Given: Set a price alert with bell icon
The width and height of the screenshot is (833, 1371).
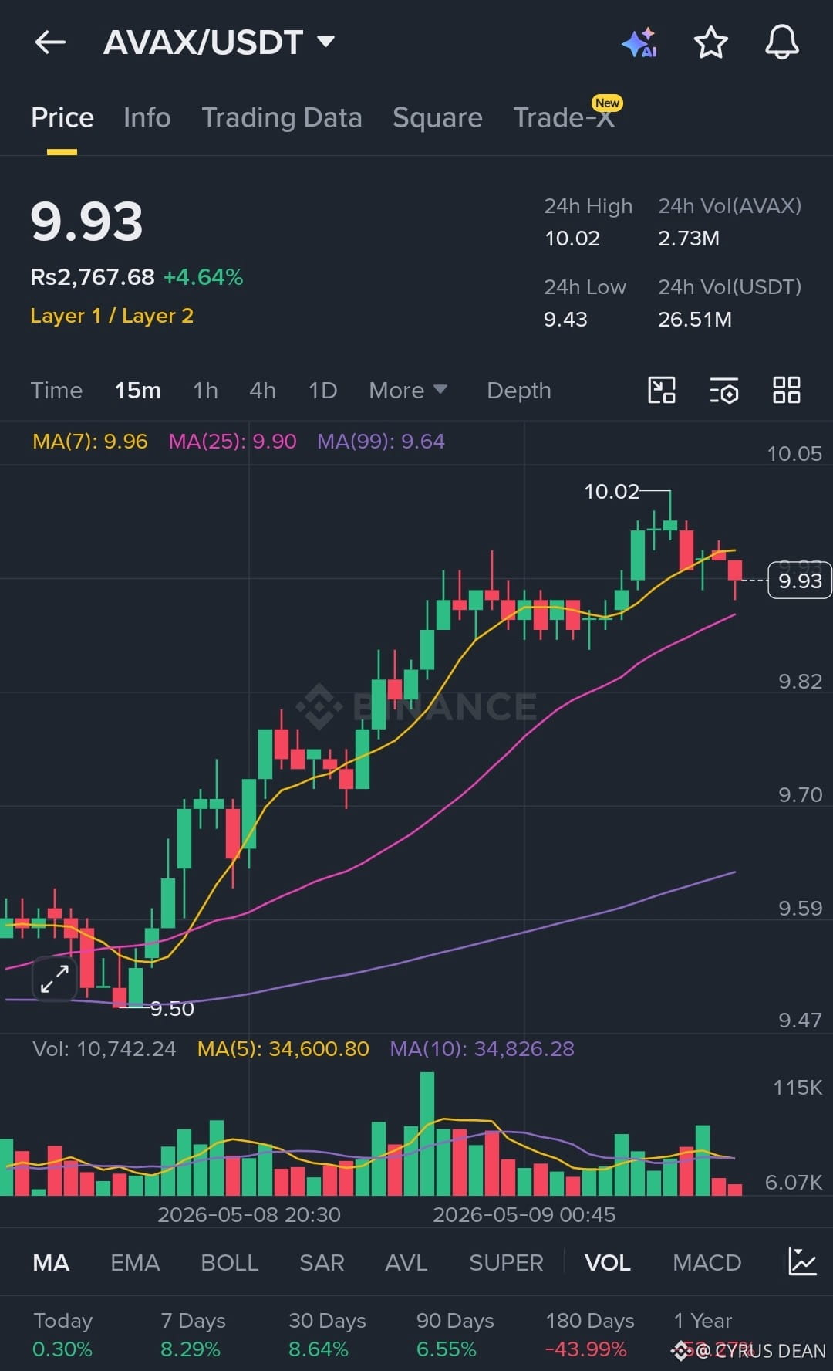Looking at the screenshot, I should click(781, 42).
